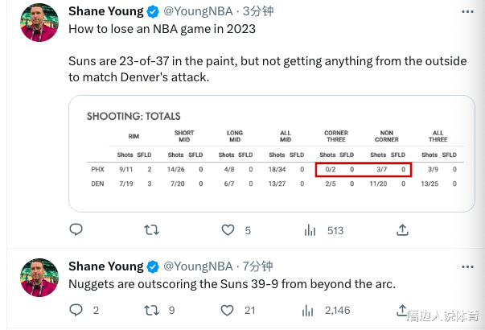Open analytics for the tweet with 513 views
Screen dimensions: 485x330
pos(310,230)
